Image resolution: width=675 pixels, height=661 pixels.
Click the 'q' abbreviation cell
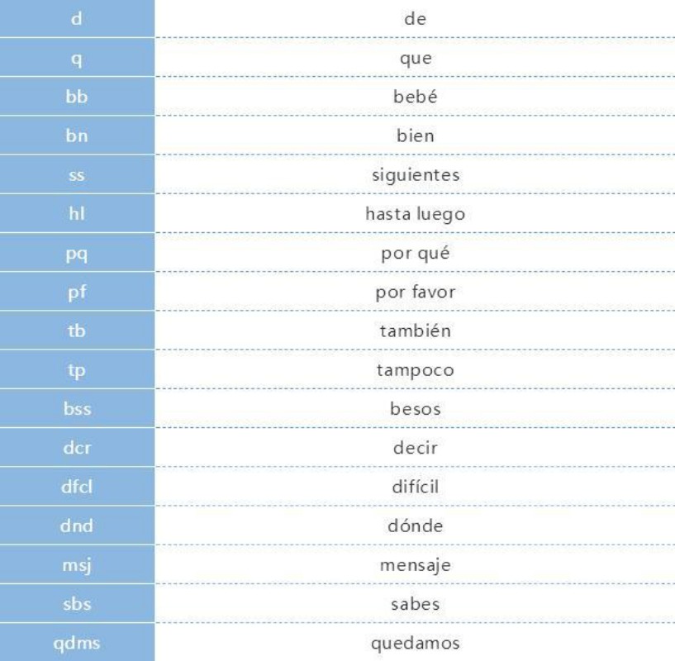[x=76, y=59]
